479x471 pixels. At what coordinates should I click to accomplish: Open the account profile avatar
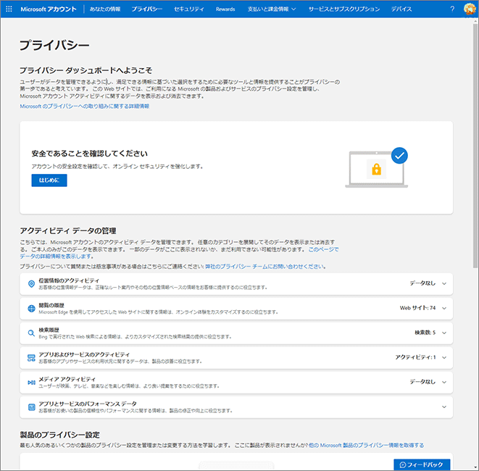[x=470, y=9]
